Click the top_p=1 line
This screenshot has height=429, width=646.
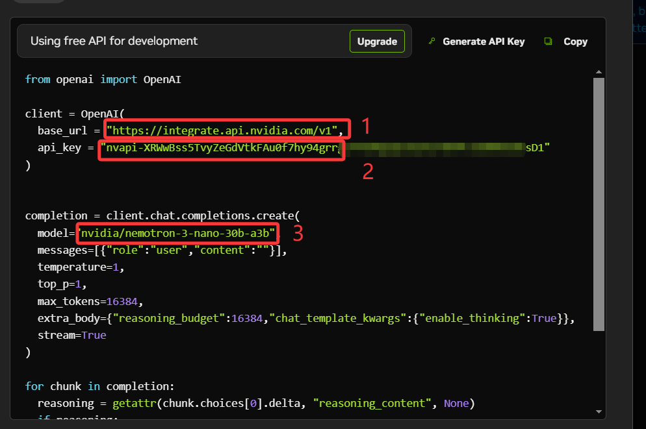pyautogui.click(x=62, y=284)
